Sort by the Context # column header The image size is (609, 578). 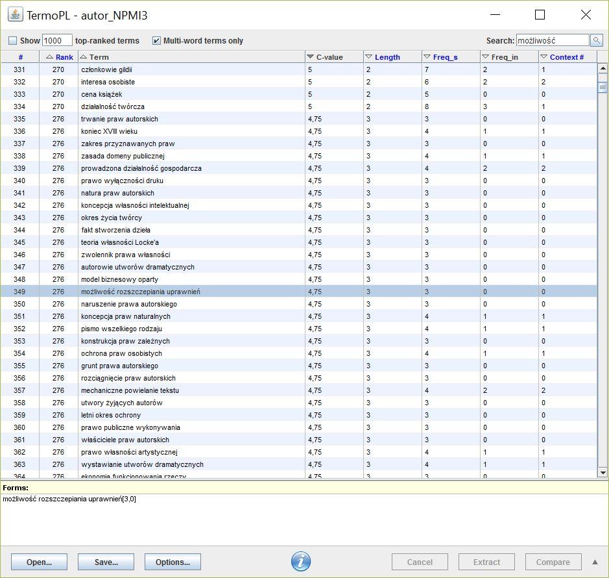[x=568, y=57]
